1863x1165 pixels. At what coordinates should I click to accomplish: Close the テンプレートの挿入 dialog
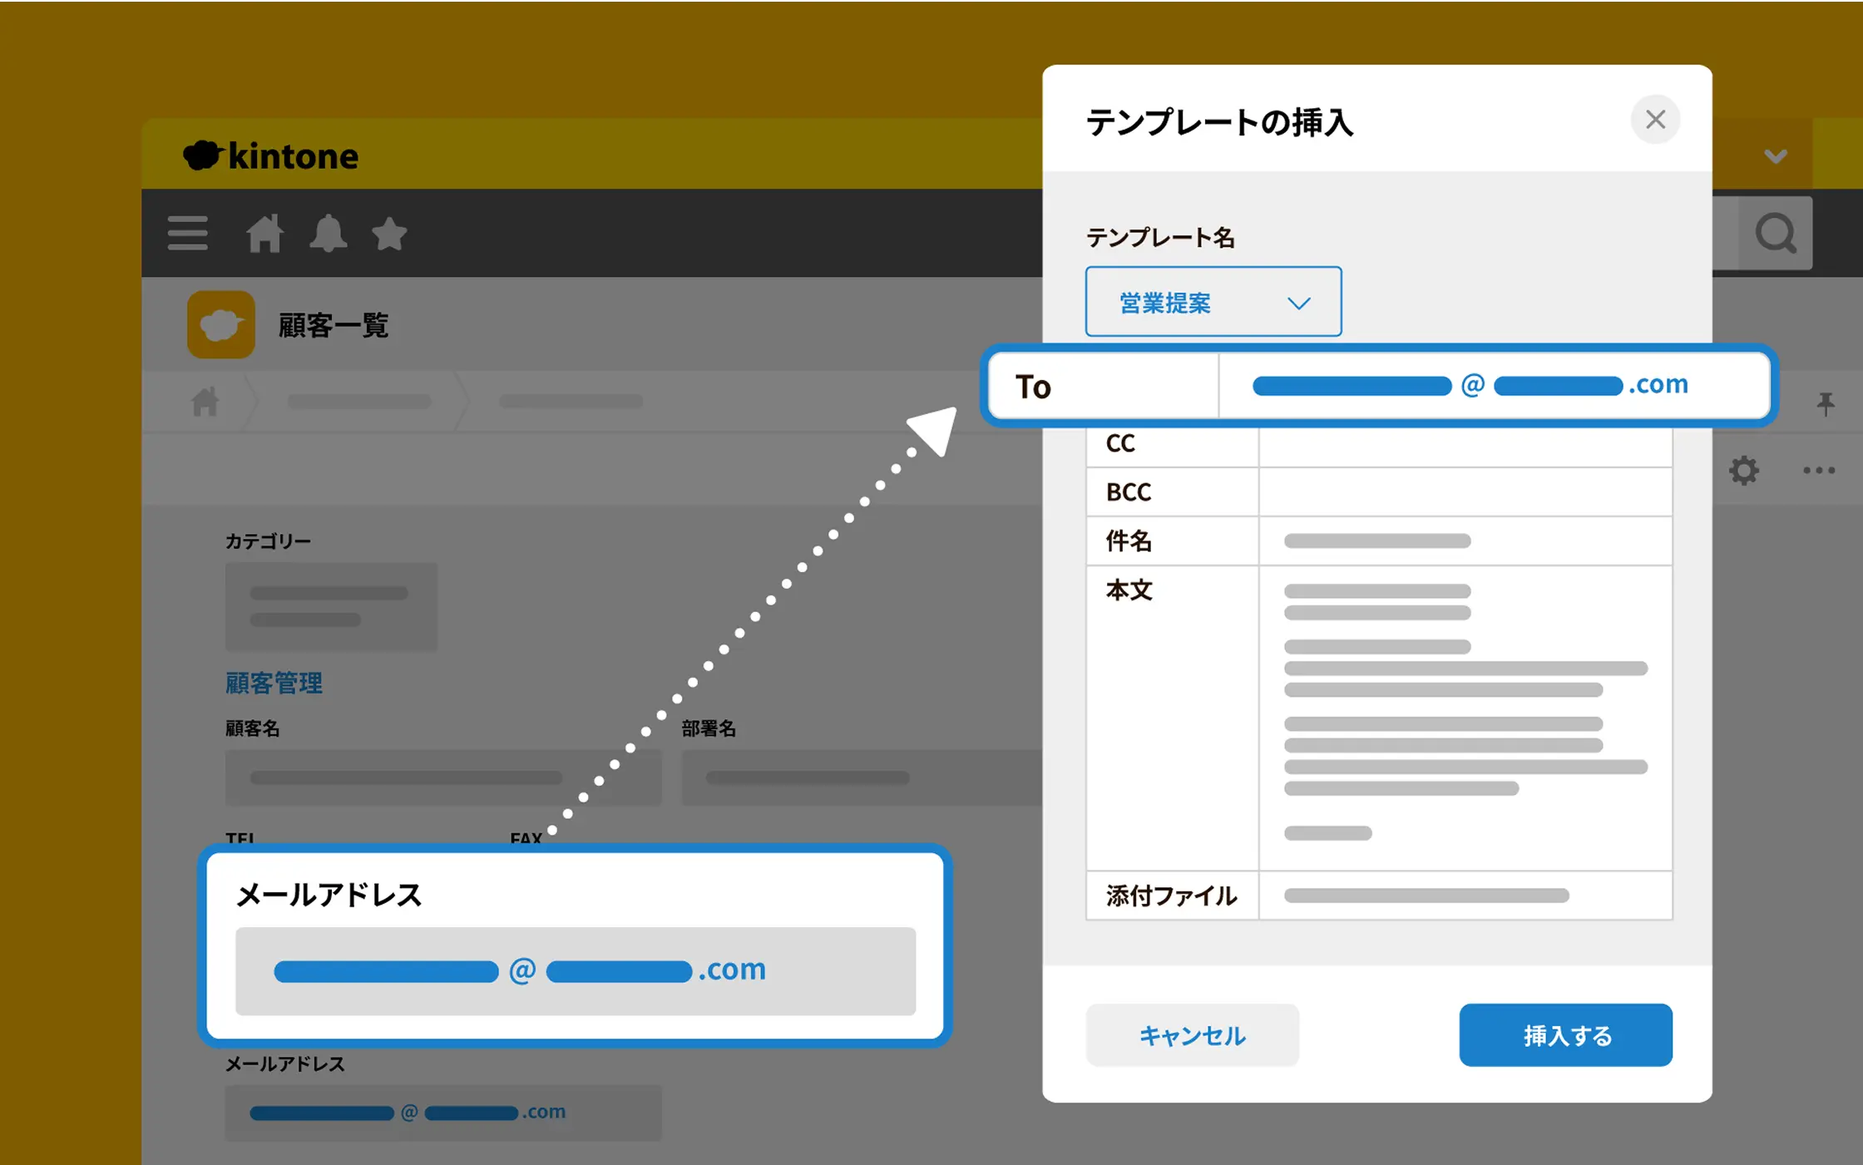coord(1654,120)
